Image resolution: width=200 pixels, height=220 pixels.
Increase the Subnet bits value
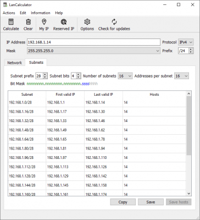(79, 74)
